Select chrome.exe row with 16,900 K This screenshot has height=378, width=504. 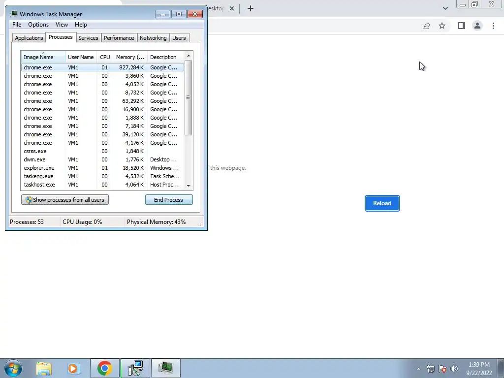click(x=102, y=109)
